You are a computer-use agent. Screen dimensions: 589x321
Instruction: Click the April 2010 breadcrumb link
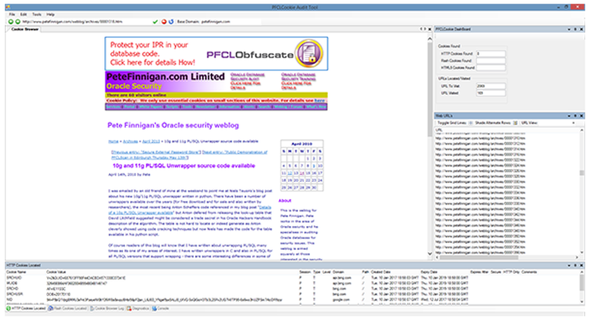(151, 141)
